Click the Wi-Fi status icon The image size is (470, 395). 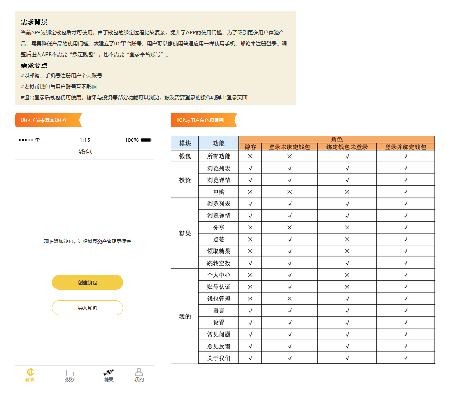pyautogui.click(x=38, y=140)
